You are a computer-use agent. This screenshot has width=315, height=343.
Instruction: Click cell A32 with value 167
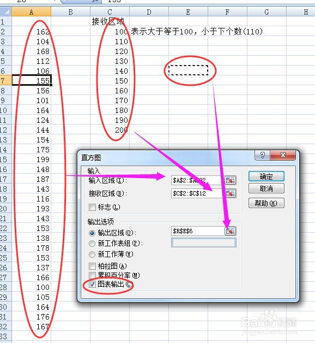pos(31,327)
